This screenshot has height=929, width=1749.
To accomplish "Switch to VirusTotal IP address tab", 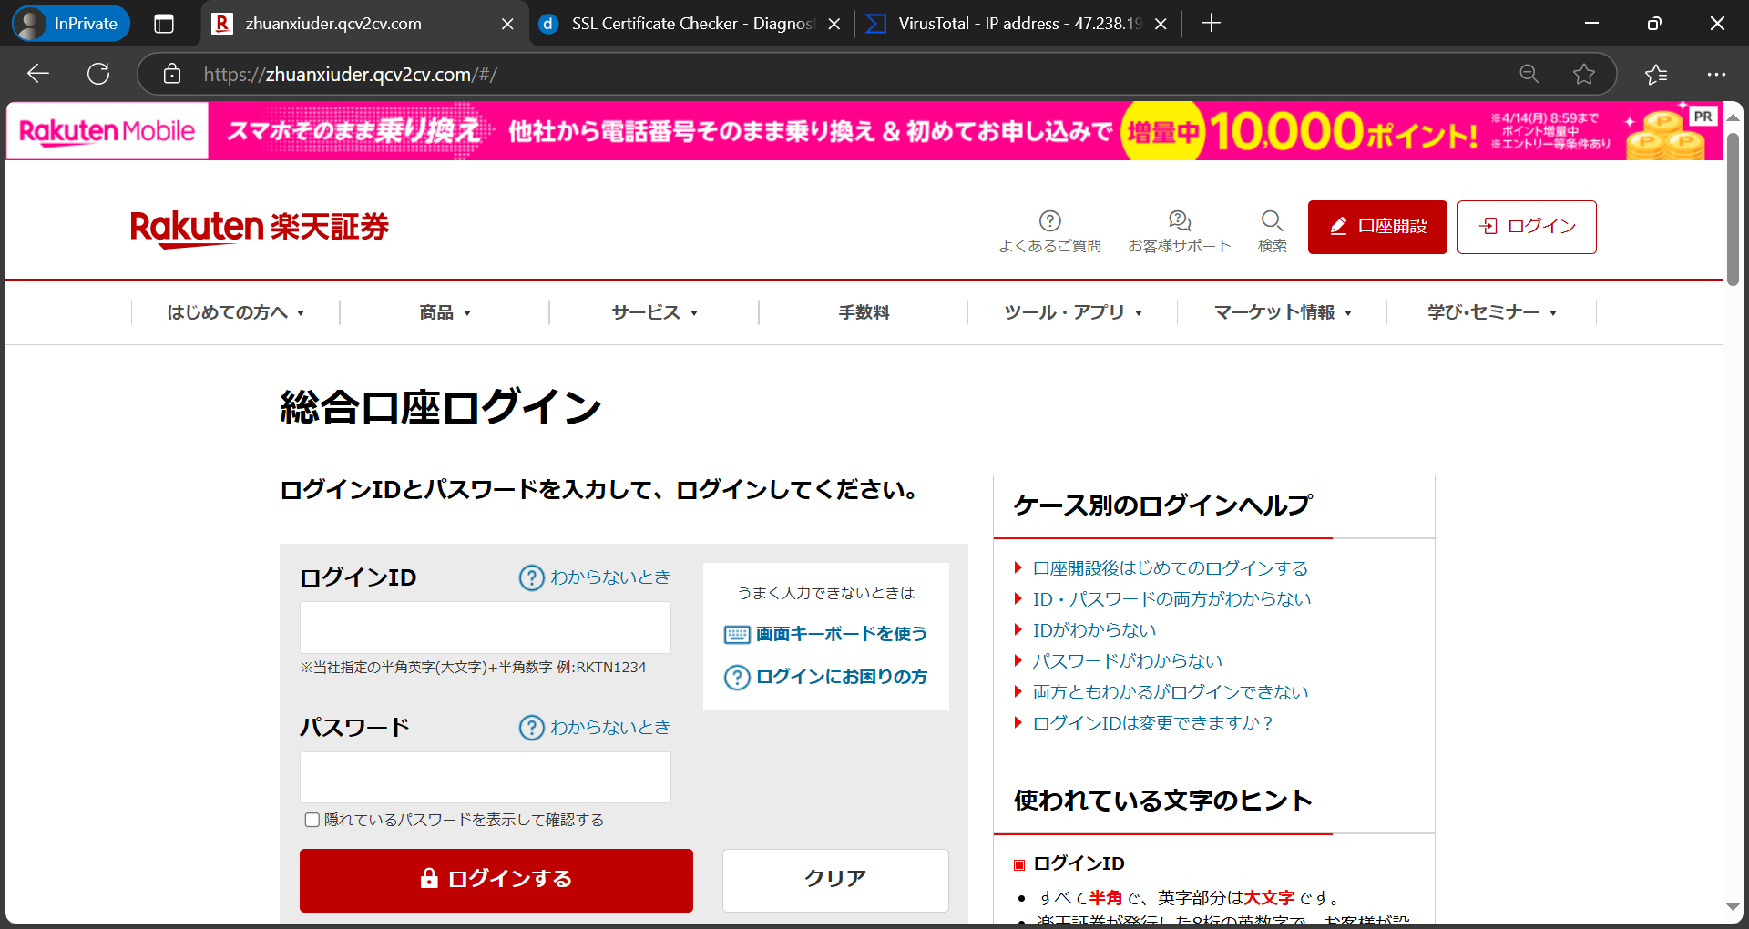I will click(x=1018, y=24).
